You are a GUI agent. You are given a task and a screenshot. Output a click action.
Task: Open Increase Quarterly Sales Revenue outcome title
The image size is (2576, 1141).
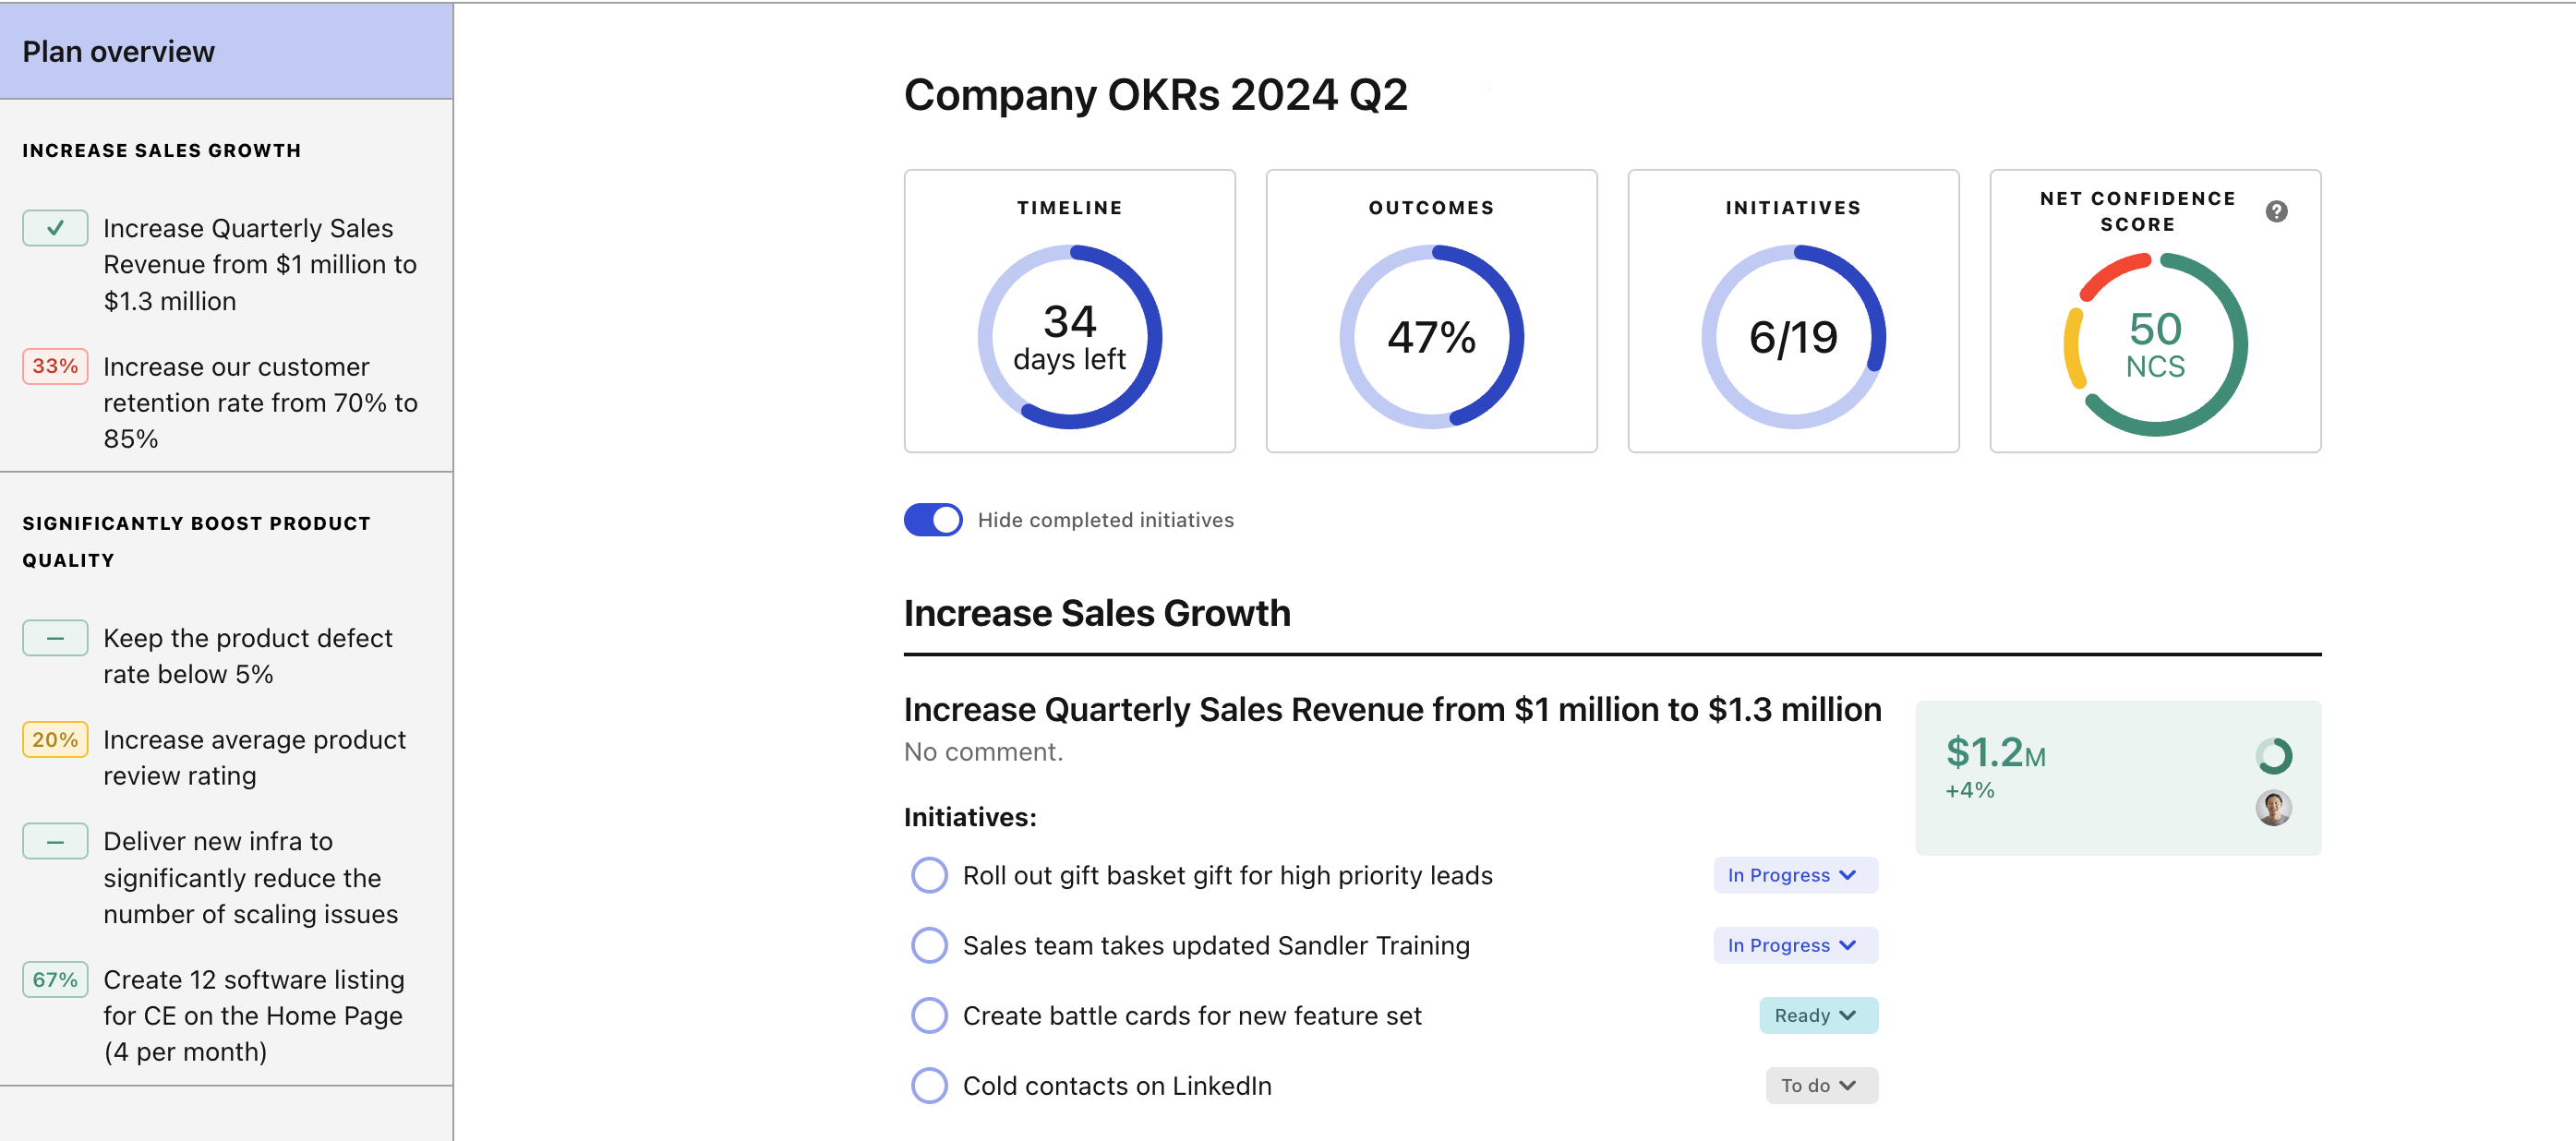(x=1391, y=709)
